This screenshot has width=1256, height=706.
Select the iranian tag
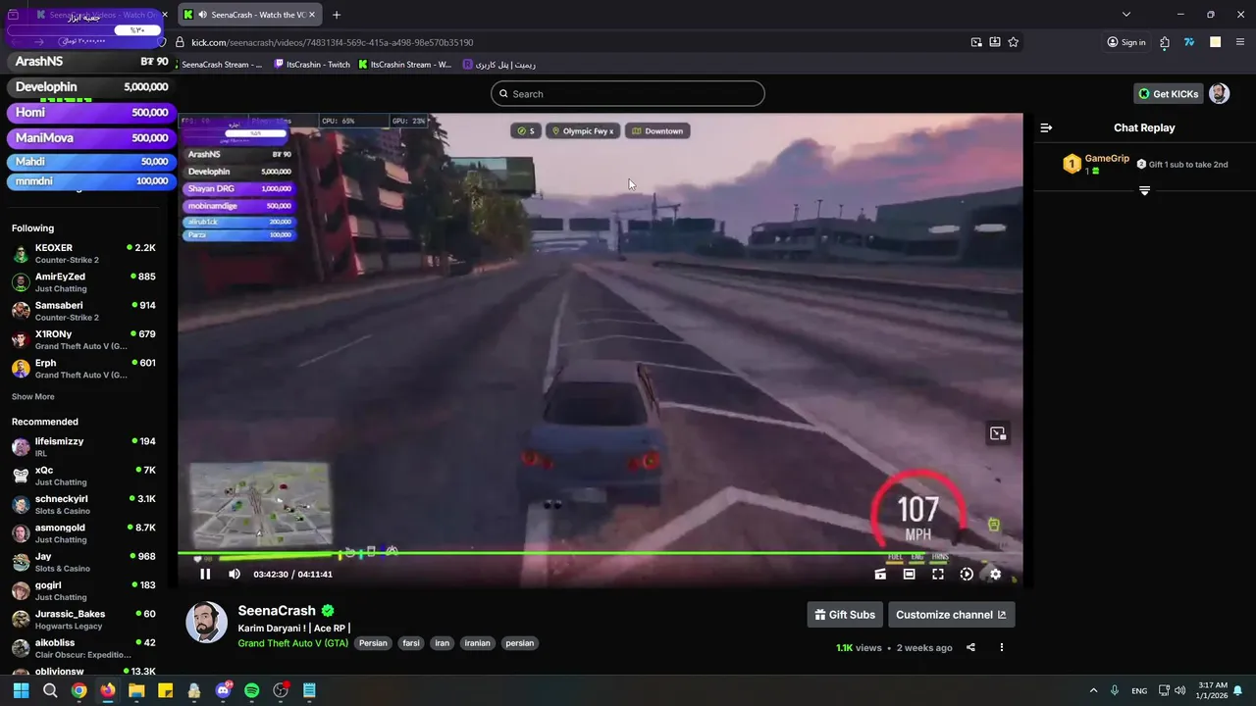(478, 643)
